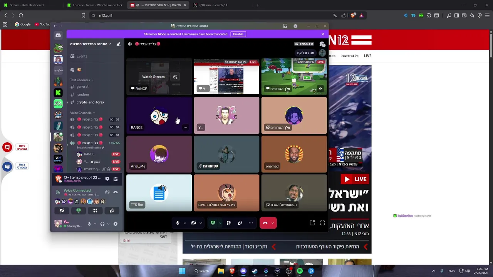493x277 pixels.
Task: Pop out the call to a window
Action: pos(312,223)
